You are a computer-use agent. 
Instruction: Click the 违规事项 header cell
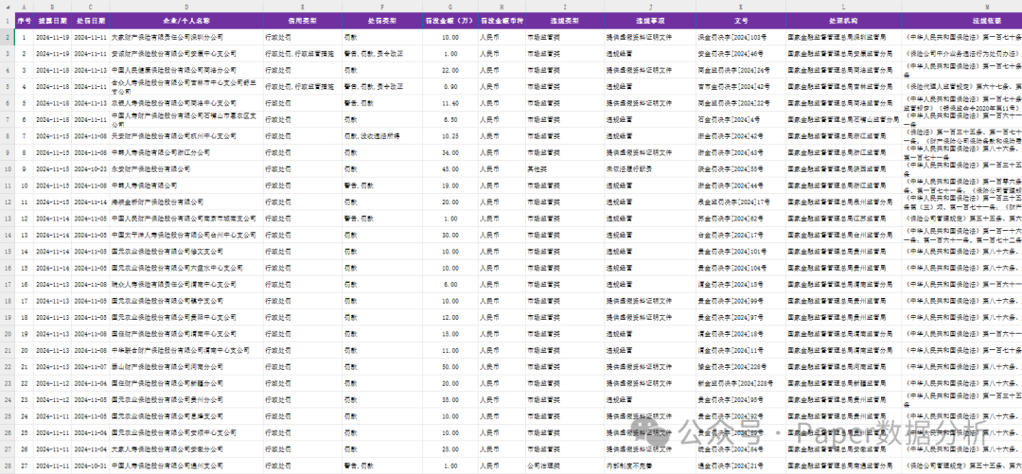pyautogui.click(x=650, y=20)
